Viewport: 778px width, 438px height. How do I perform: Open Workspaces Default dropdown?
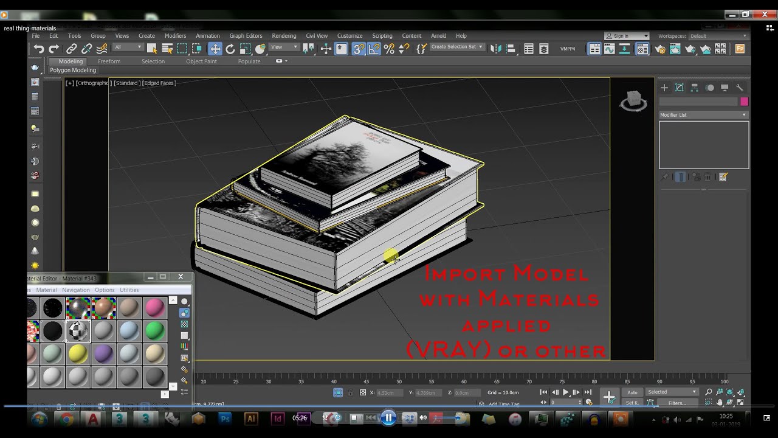[x=718, y=36]
